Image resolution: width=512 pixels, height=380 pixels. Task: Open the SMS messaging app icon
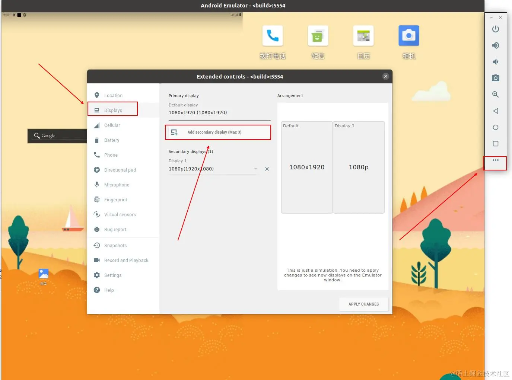click(318, 36)
